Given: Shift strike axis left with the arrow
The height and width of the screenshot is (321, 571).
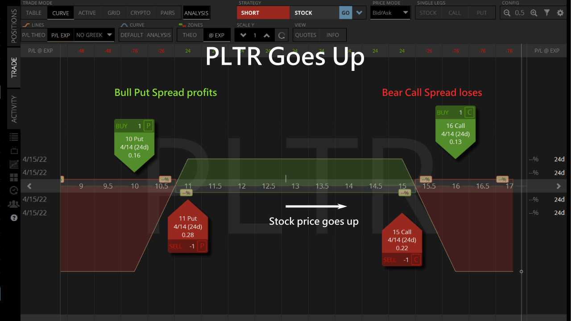Looking at the screenshot, I should click(x=29, y=186).
